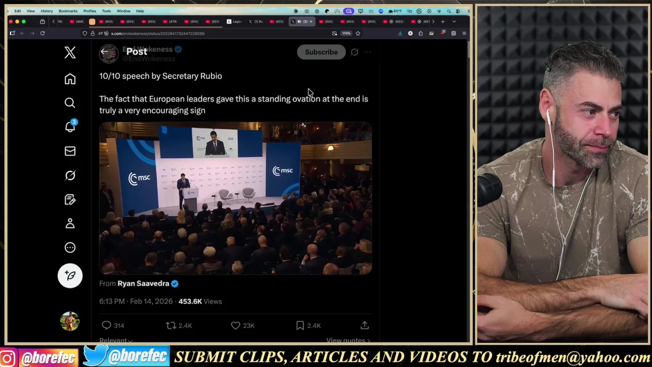Open End Wokeness profile avatar
This screenshot has height=367, width=652.
pyautogui.click(x=108, y=54)
